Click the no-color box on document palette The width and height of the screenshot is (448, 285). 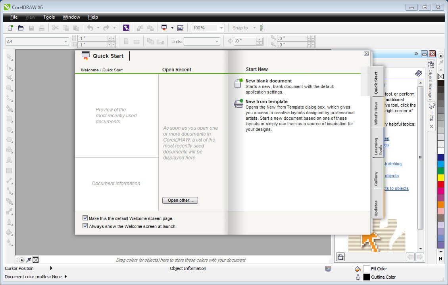point(36,260)
